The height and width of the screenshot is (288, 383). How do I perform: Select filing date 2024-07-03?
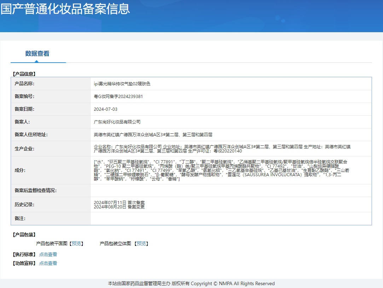(105, 109)
